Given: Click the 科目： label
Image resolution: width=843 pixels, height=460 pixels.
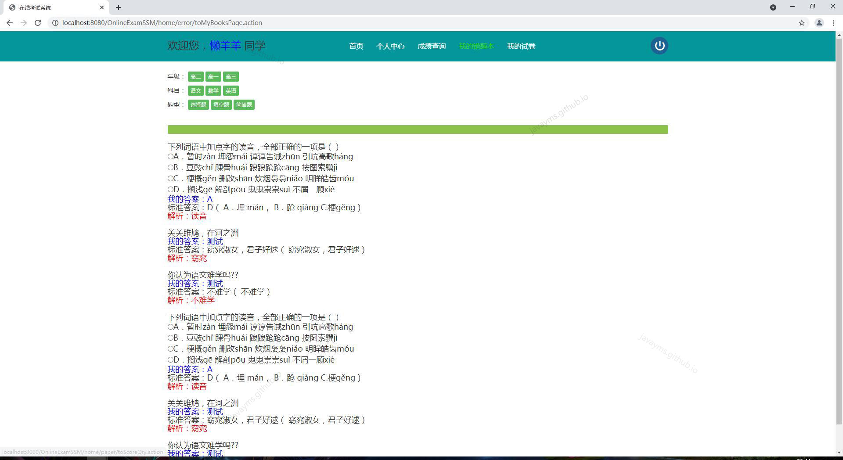Looking at the screenshot, I should point(176,90).
